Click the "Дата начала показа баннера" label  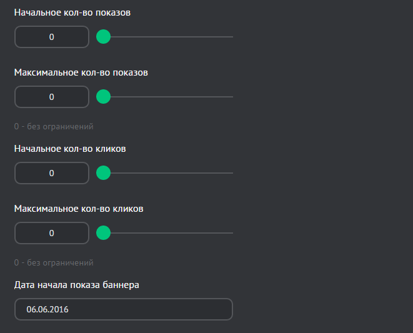point(77,285)
